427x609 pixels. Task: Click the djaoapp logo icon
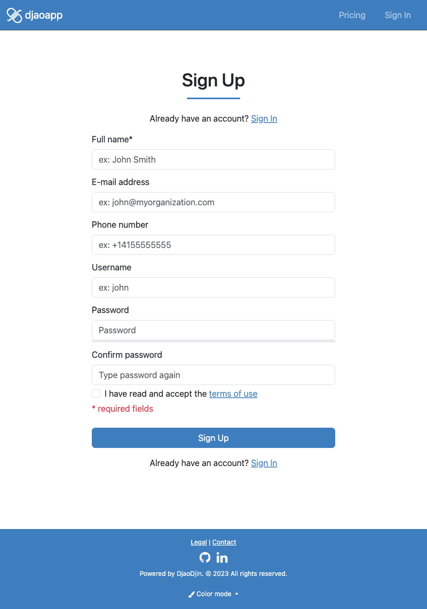pyautogui.click(x=14, y=15)
